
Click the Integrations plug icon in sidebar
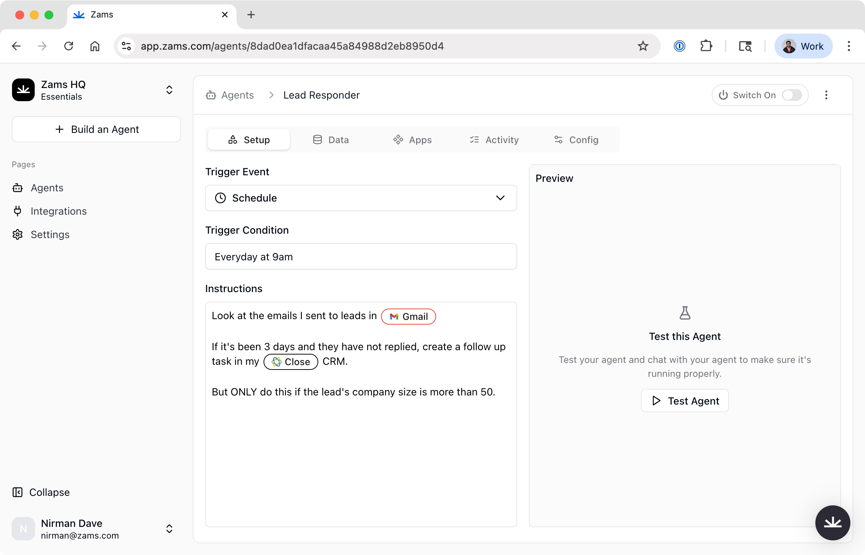18,211
